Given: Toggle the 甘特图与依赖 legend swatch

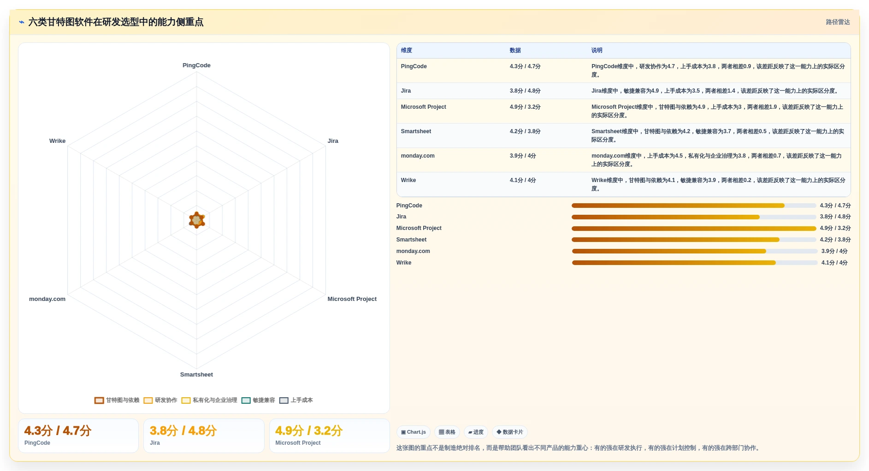Looking at the screenshot, I should 99,400.
